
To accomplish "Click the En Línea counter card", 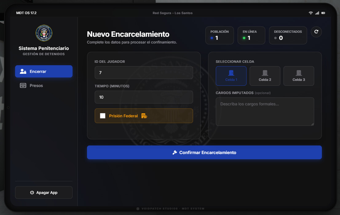I will pyautogui.click(x=251, y=35).
